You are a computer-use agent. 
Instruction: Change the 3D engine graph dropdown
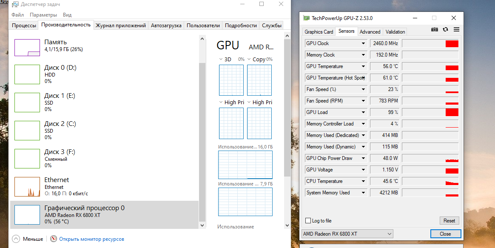coord(221,59)
